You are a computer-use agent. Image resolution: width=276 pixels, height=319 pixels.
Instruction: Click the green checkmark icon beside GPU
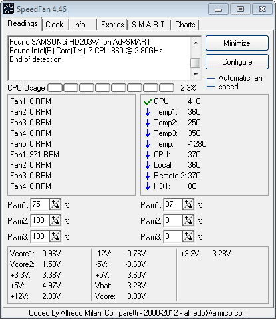148,102
